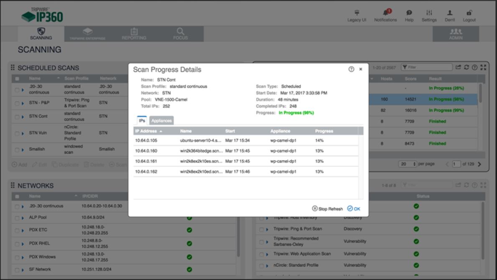Expand the STN Vuln scan row
This screenshot has height=280, width=497.
tap(23, 133)
